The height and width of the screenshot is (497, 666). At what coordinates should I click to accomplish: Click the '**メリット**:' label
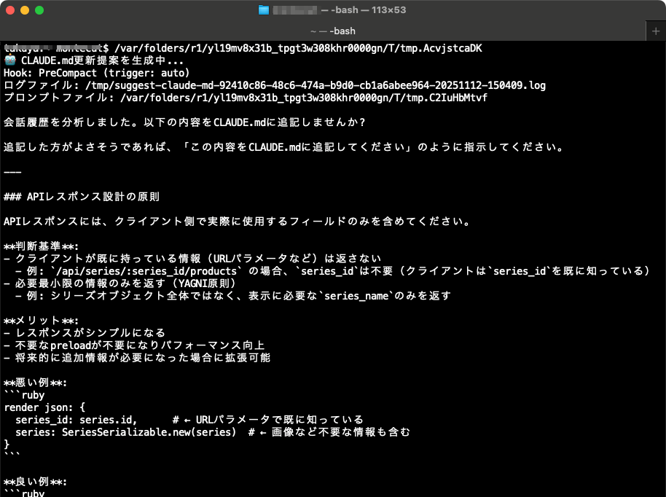point(42,321)
